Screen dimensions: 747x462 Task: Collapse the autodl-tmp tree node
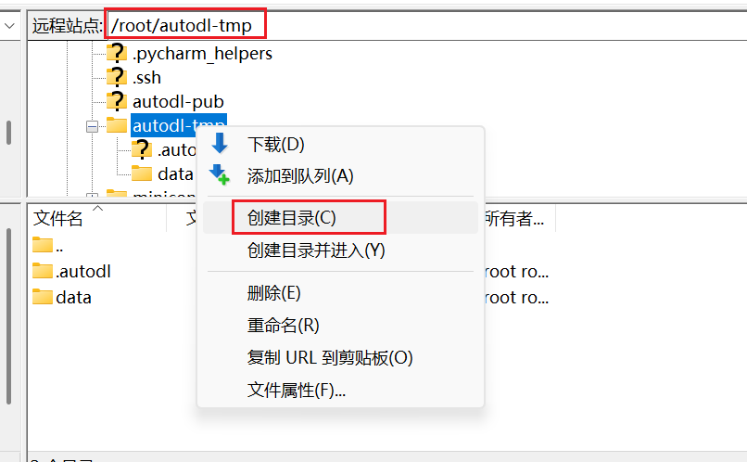(x=92, y=126)
